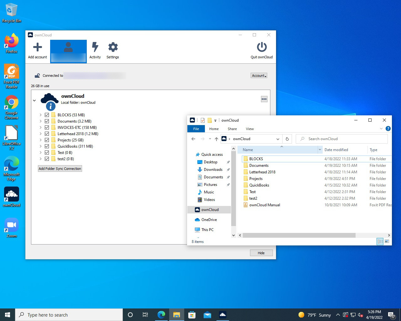Hide the ownCloud window via Hide button

[x=261, y=253]
